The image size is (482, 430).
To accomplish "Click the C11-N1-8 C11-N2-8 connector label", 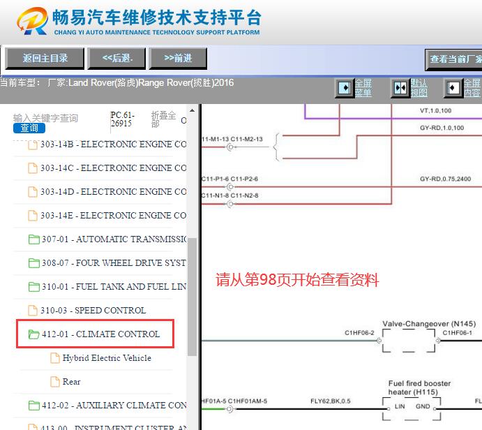I will 229,195.
